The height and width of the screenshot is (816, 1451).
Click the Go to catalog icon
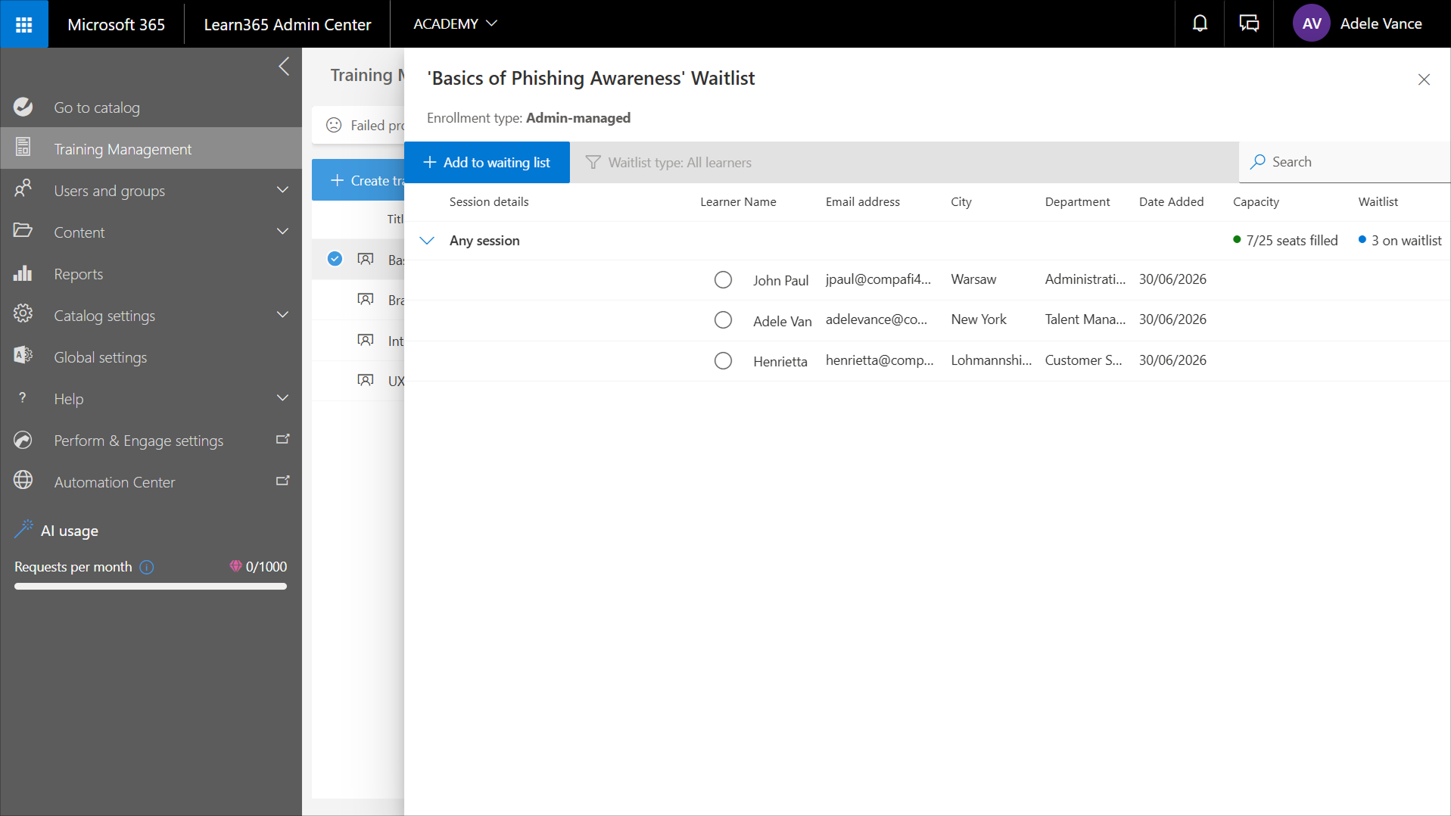pyautogui.click(x=23, y=107)
